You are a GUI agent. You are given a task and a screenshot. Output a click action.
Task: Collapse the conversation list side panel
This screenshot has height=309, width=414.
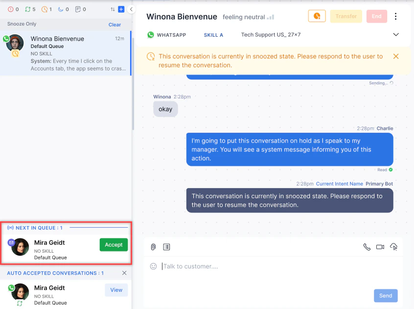pos(131,9)
